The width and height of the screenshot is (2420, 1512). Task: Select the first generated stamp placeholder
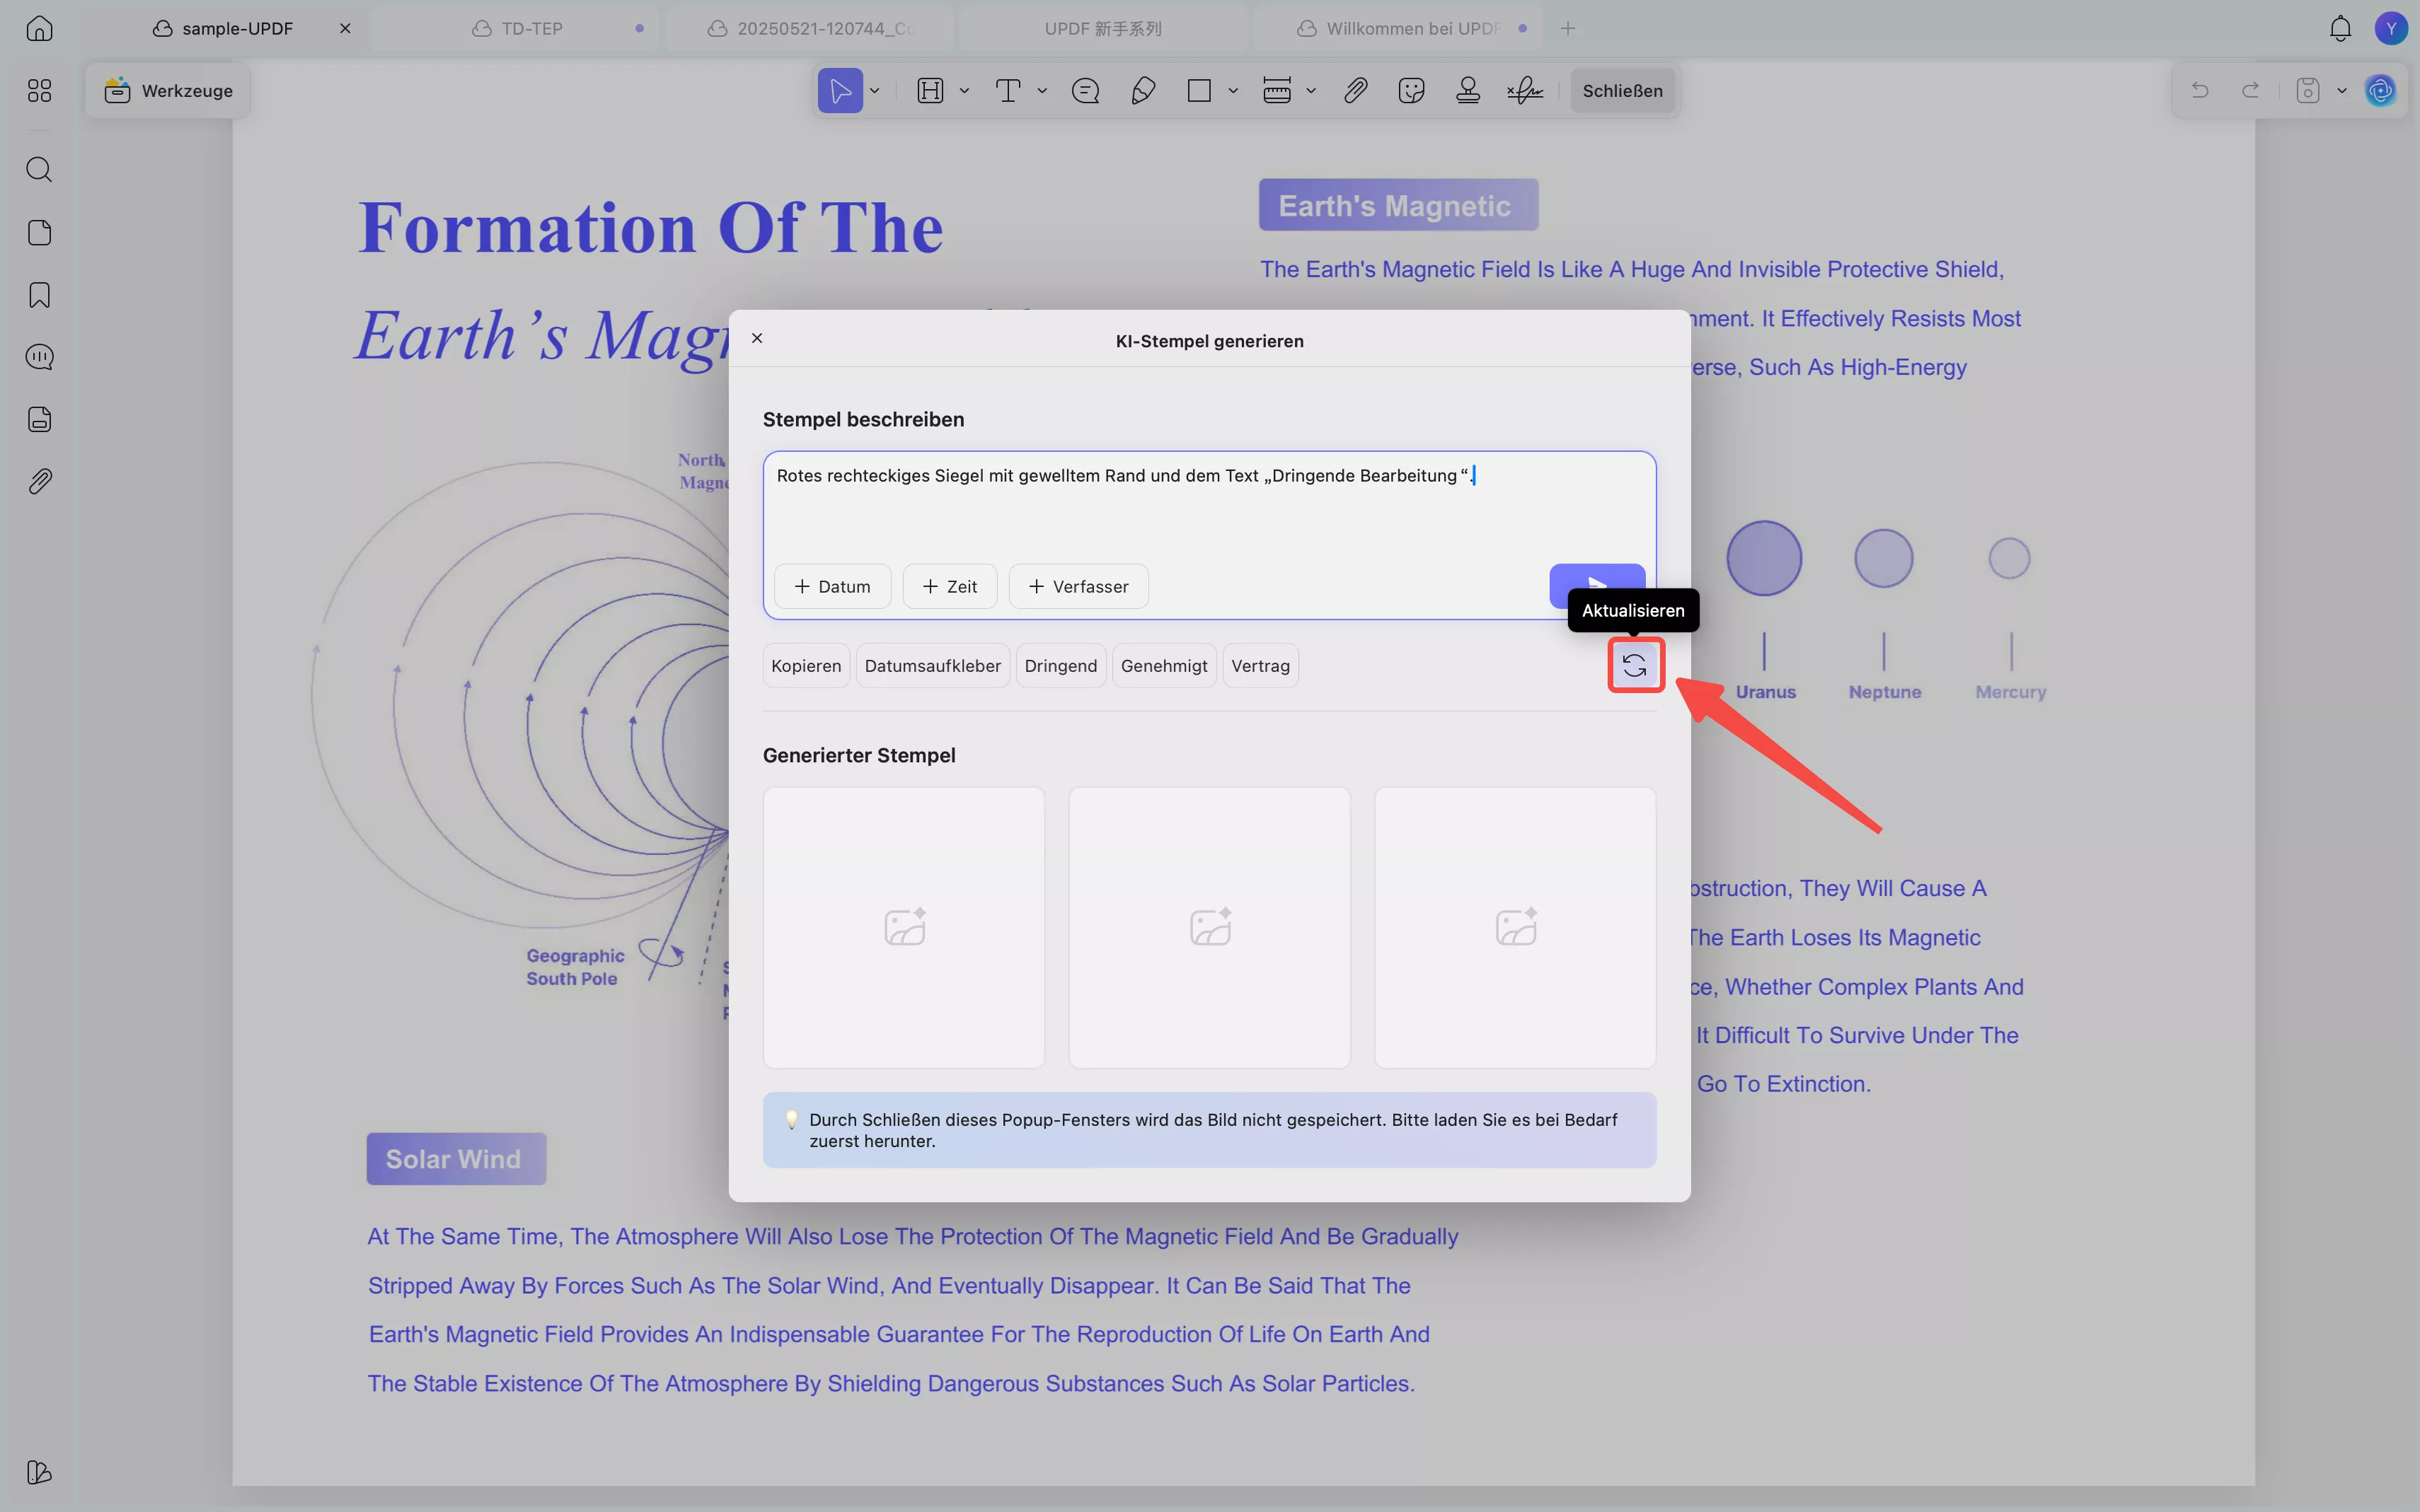click(904, 927)
